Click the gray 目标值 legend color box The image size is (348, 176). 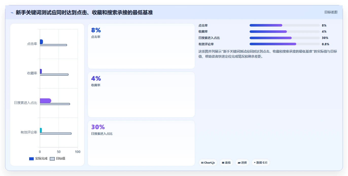pyautogui.click(x=52, y=159)
